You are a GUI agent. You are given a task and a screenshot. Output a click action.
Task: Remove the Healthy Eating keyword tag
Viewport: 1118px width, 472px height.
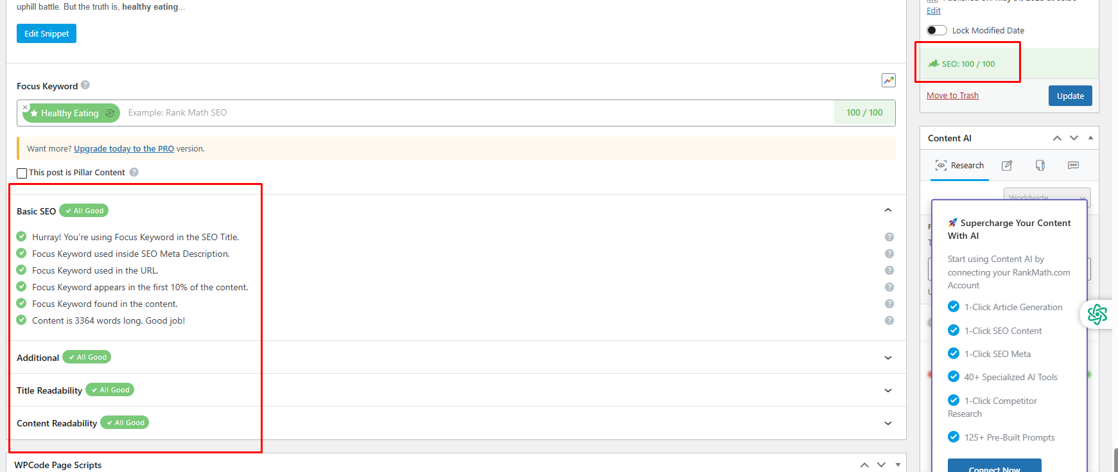click(25, 107)
